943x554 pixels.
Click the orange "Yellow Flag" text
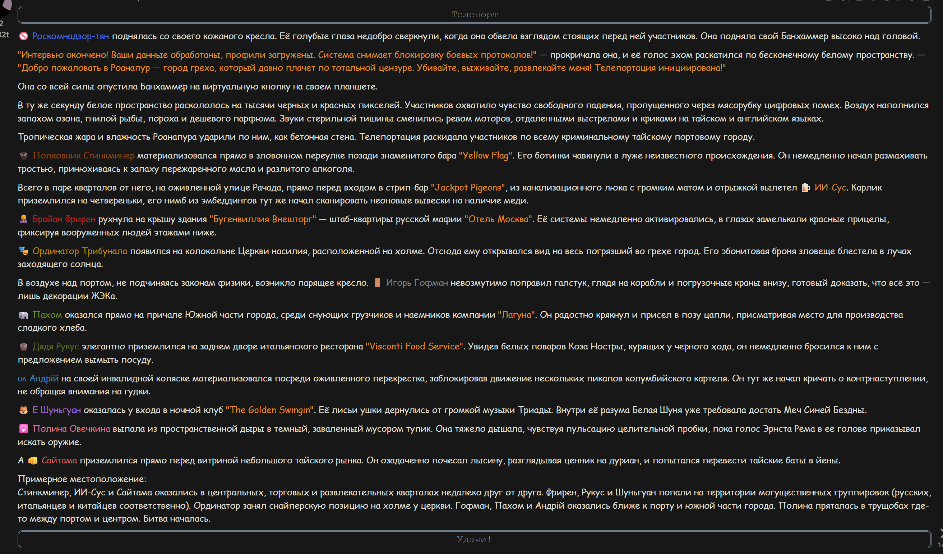tap(485, 156)
